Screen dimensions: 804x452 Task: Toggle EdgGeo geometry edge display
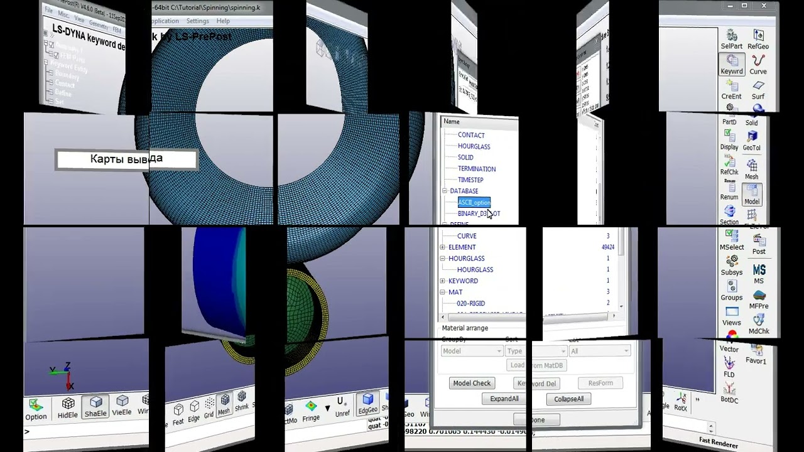click(x=368, y=404)
